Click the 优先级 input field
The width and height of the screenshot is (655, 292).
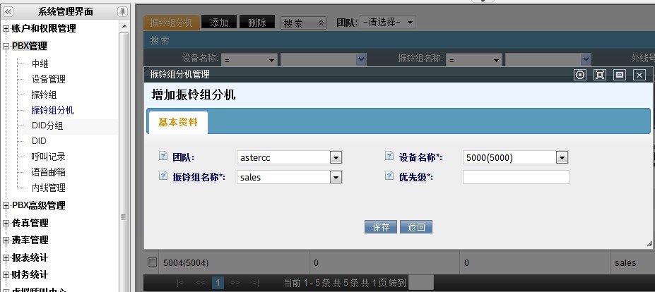tap(516, 177)
